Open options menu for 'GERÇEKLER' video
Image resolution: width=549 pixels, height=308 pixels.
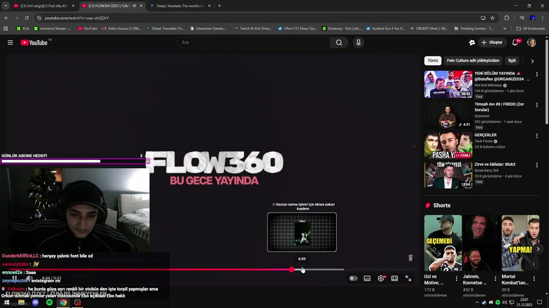click(537, 136)
